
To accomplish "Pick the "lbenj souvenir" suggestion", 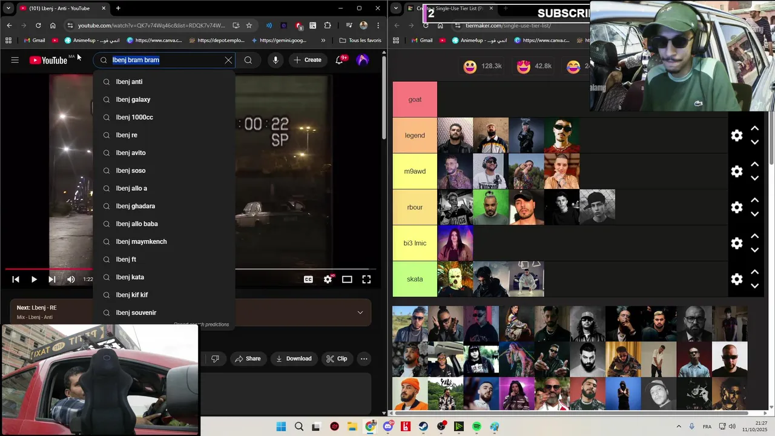I will (x=164, y=312).
